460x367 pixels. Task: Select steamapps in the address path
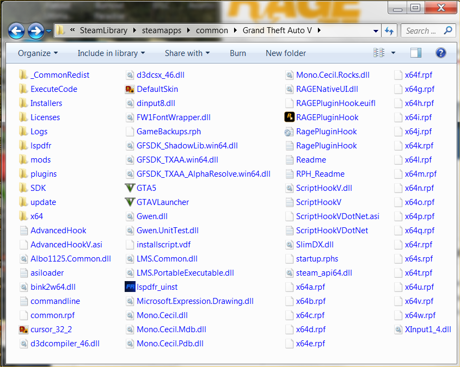click(x=162, y=30)
